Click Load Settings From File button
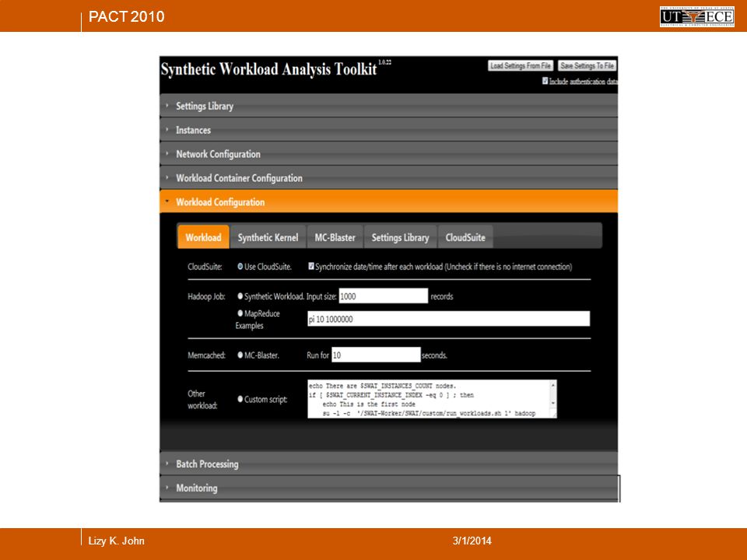Image resolution: width=747 pixels, height=560 pixels. [x=521, y=65]
